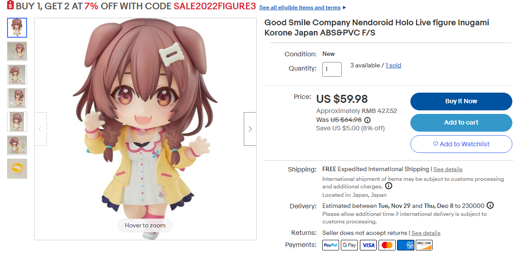Click the delivery estimate info icon

[x=490, y=206]
